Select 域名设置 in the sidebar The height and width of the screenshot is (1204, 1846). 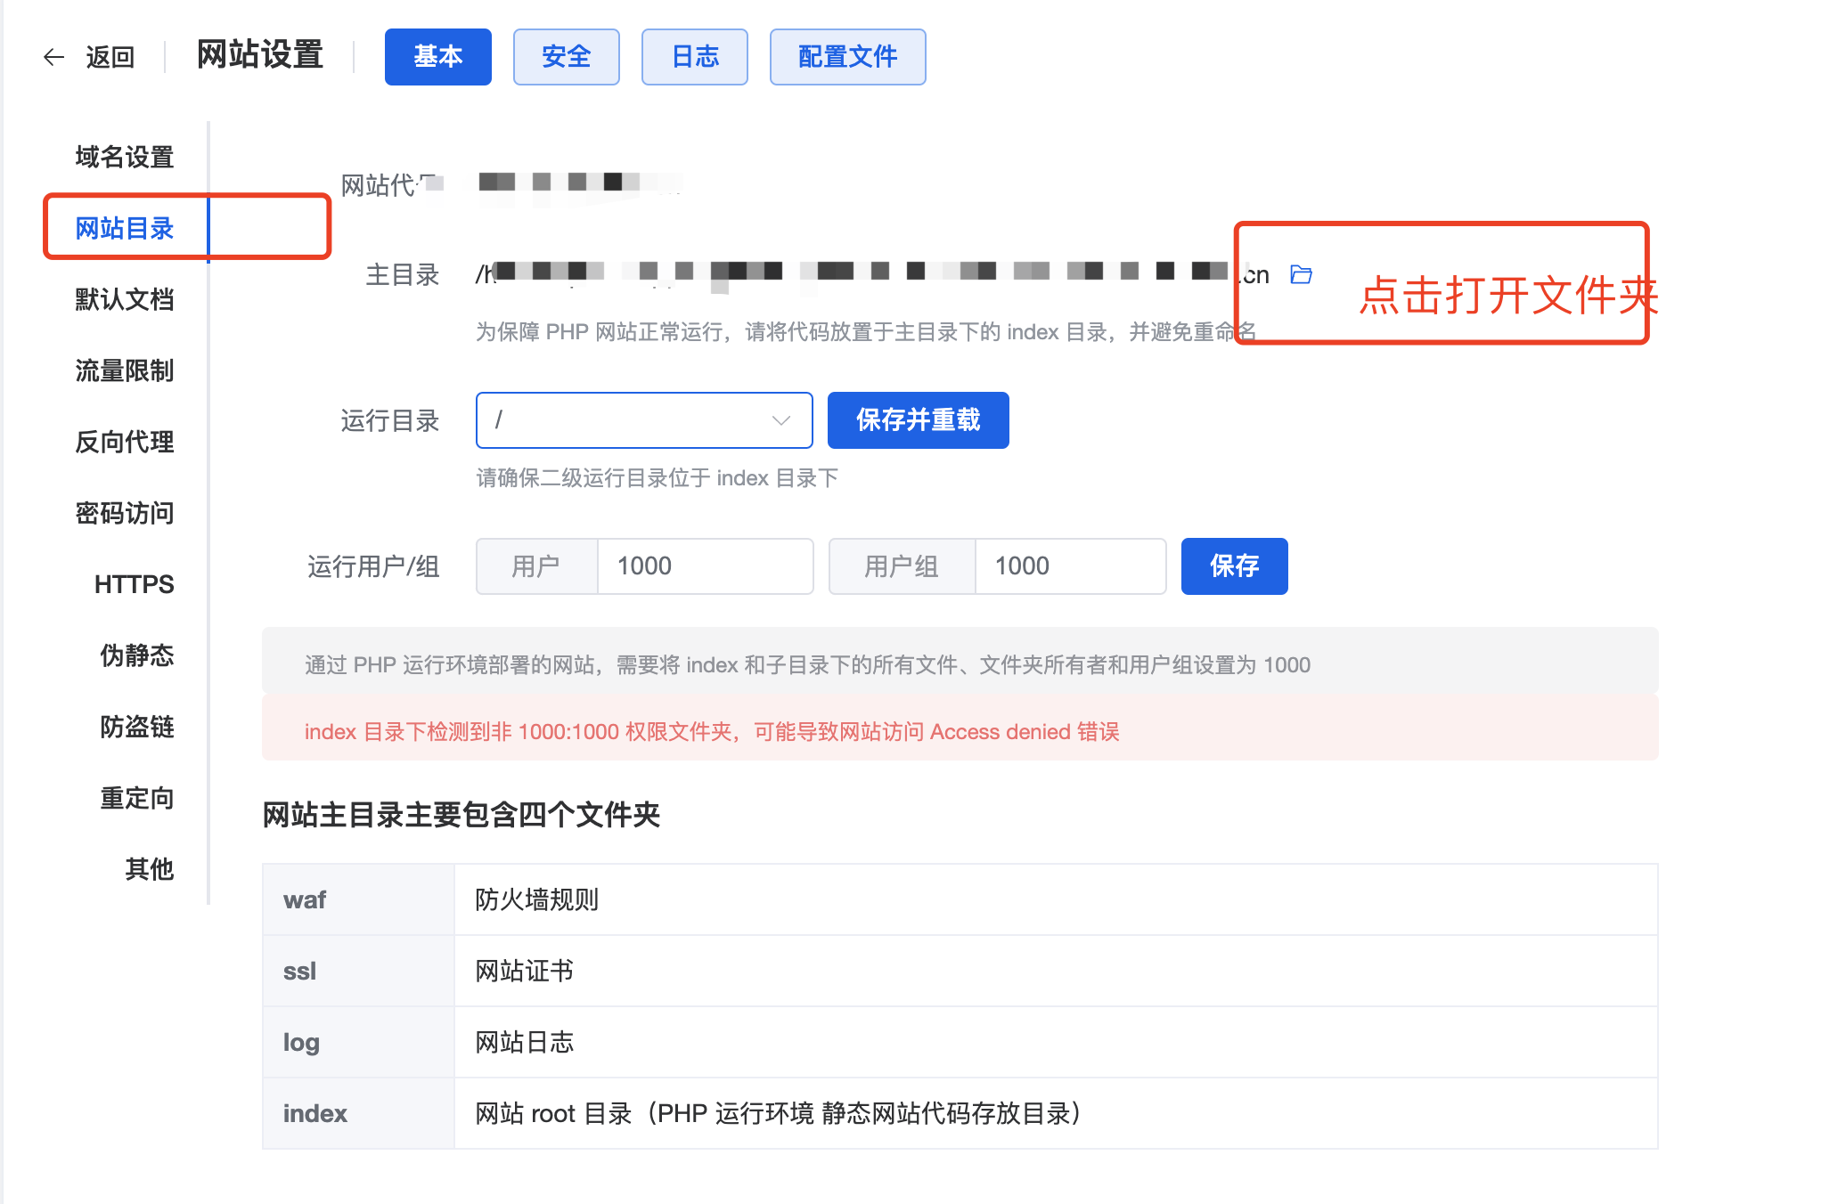point(124,156)
